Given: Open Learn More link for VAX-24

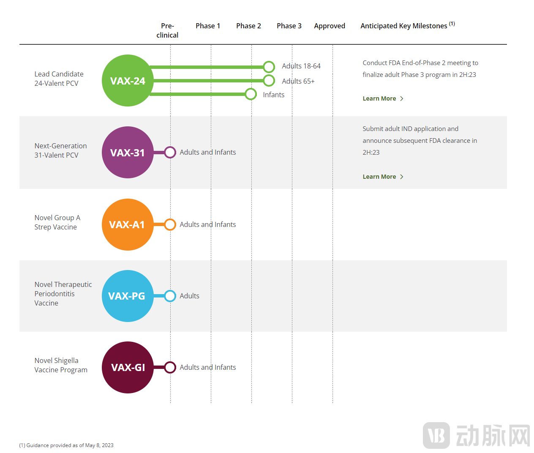Looking at the screenshot, I should [x=379, y=98].
